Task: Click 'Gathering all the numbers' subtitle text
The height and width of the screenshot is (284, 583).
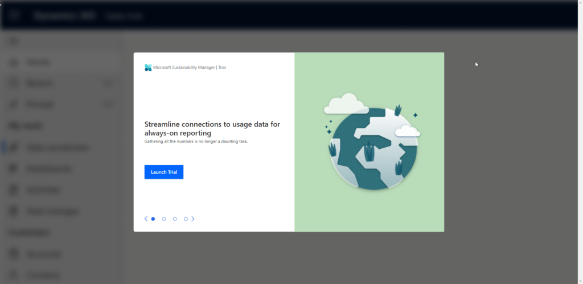Action: tap(196, 141)
